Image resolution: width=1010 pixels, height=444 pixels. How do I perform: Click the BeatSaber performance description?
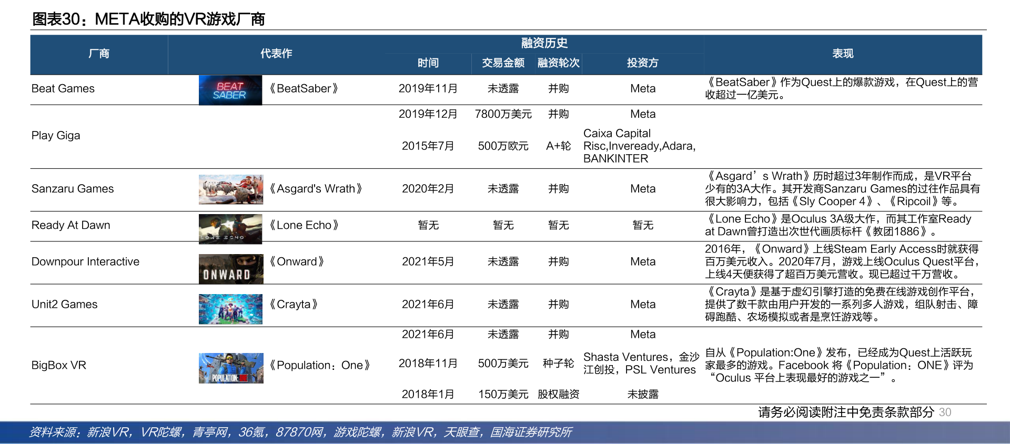click(x=842, y=88)
